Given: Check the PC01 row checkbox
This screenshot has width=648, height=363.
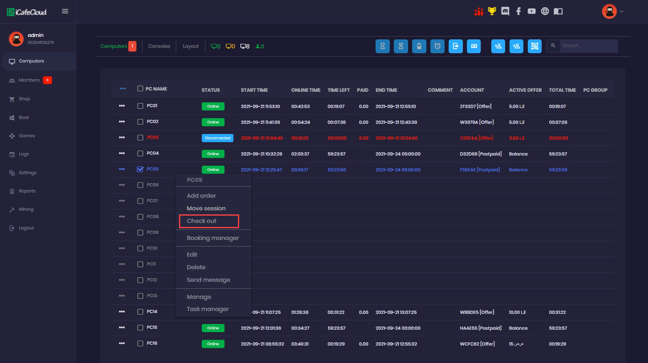Looking at the screenshot, I should [x=140, y=106].
